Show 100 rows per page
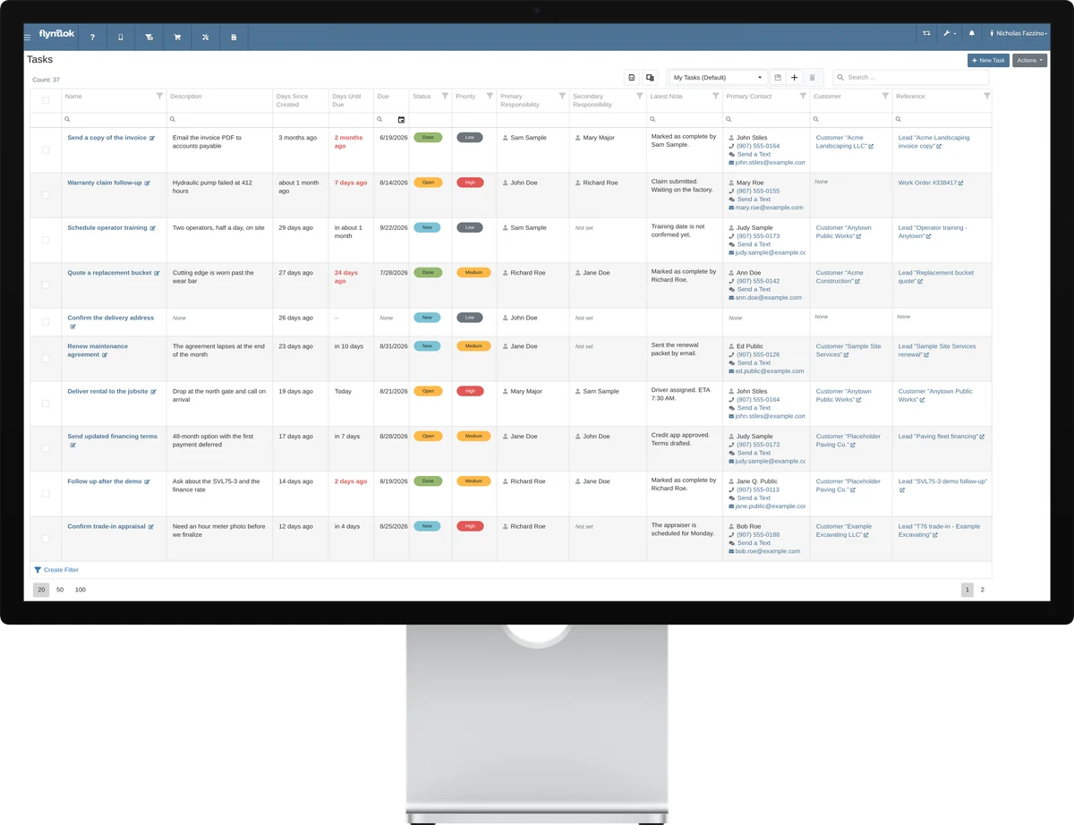This screenshot has width=1074, height=825. pos(81,590)
